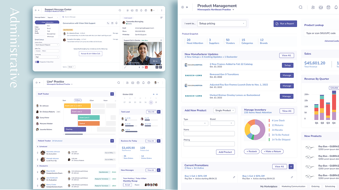Expand the sidebar using Product Management double chevron
This screenshot has height=190, width=339.
pos(187,7)
